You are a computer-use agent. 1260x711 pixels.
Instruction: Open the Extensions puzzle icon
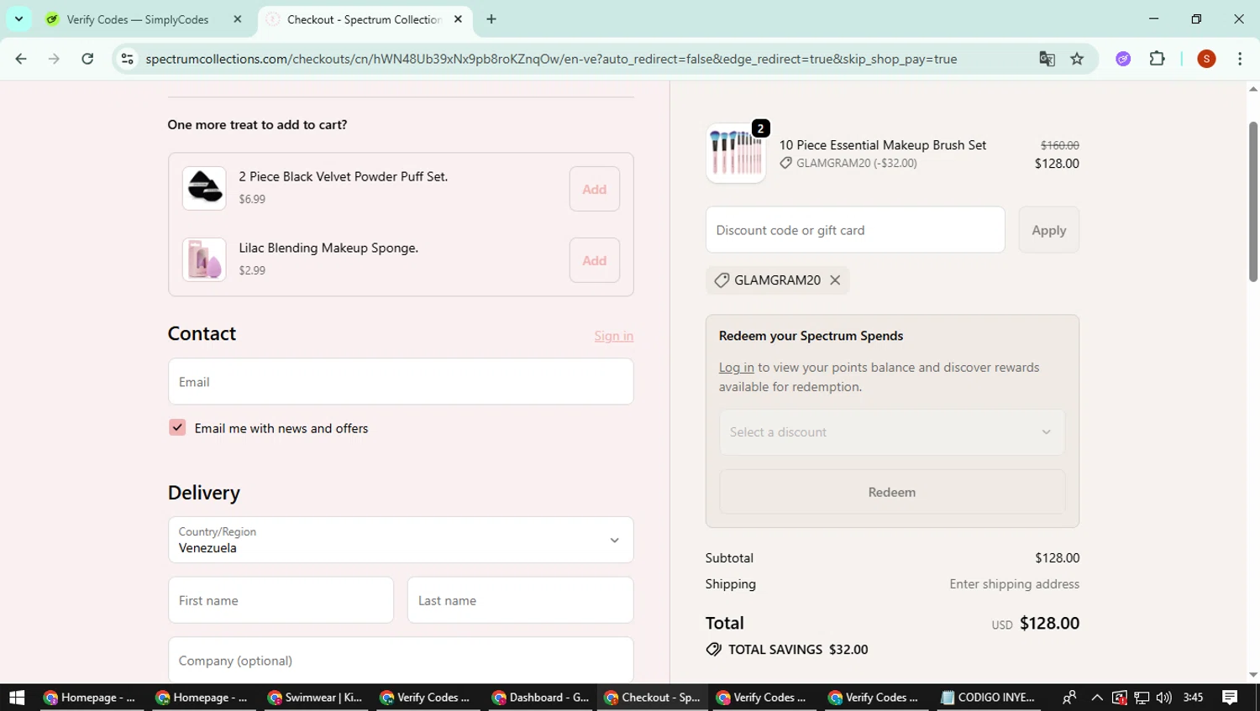pyautogui.click(x=1157, y=59)
